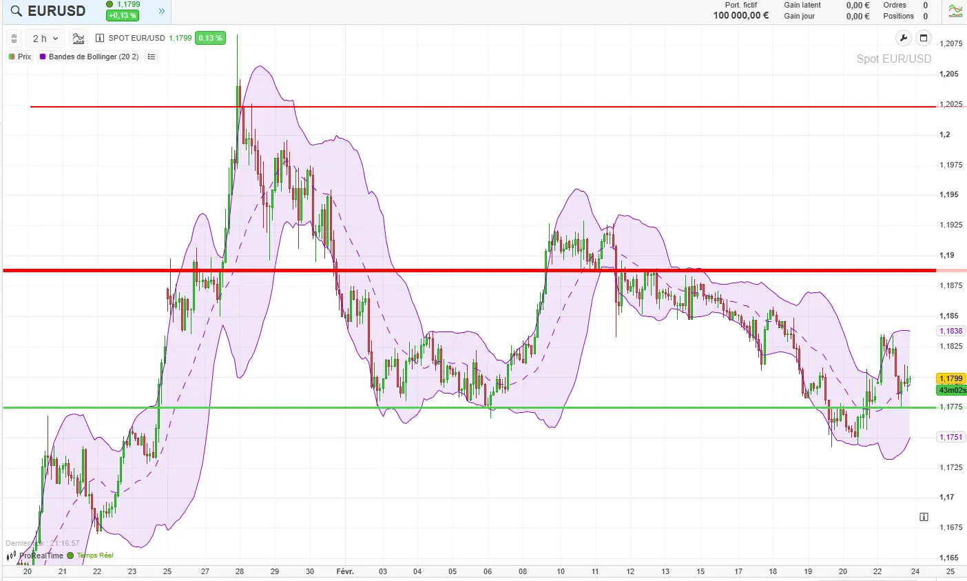Select the chart type icon beside the timeframe
Image resolution: width=967 pixels, height=581 pixels.
(78, 38)
